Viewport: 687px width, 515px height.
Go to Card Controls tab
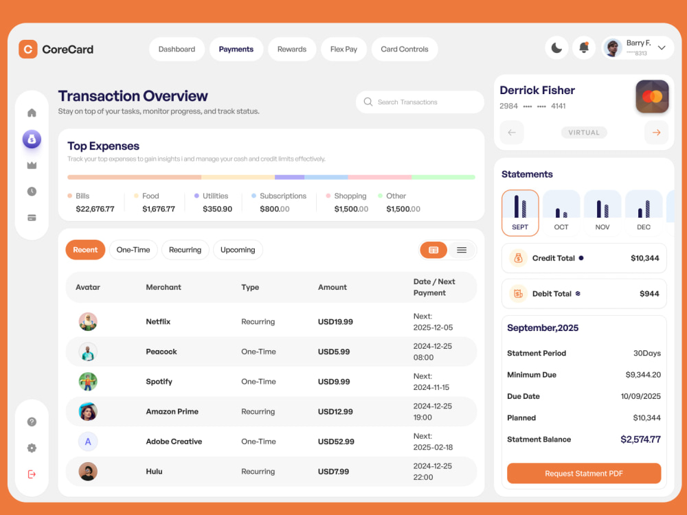click(405, 49)
